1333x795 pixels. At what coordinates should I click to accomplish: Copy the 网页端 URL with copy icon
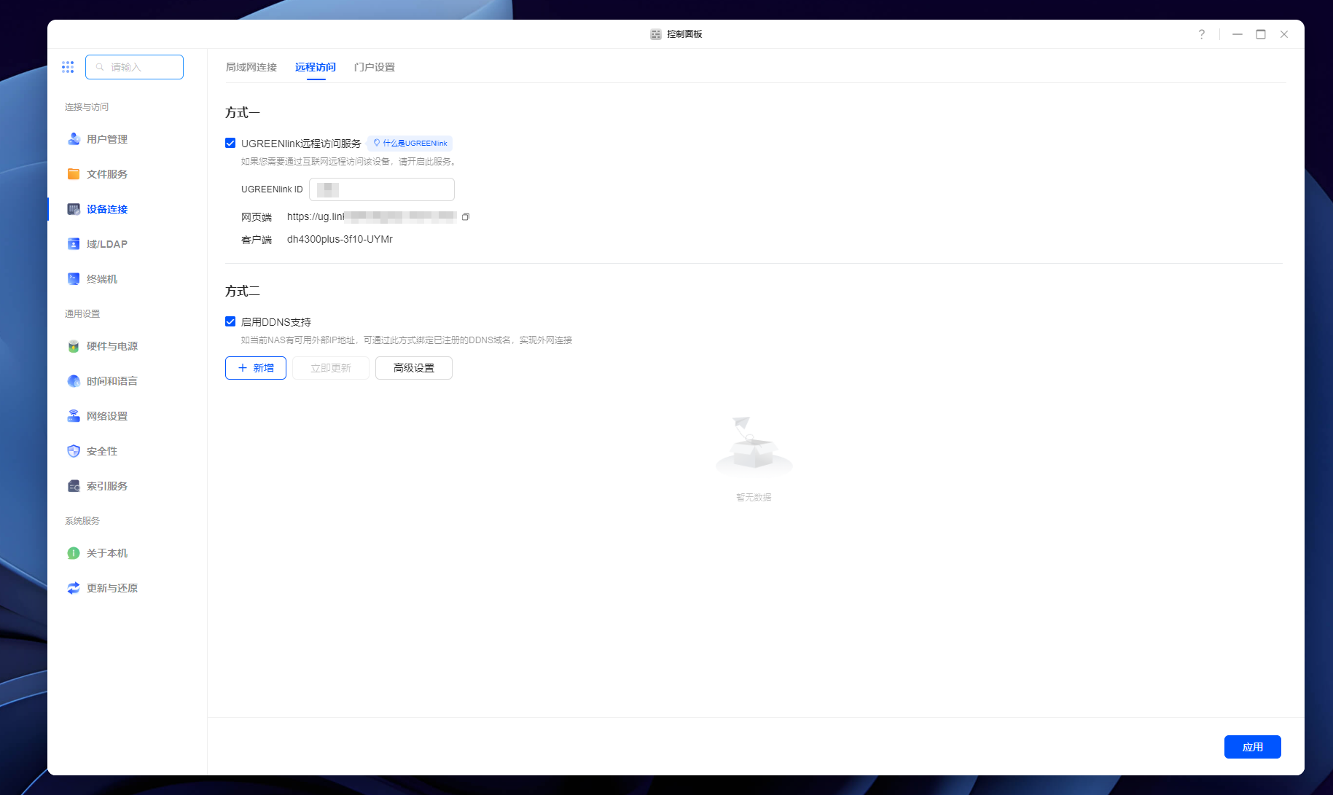[x=466, y=216]
